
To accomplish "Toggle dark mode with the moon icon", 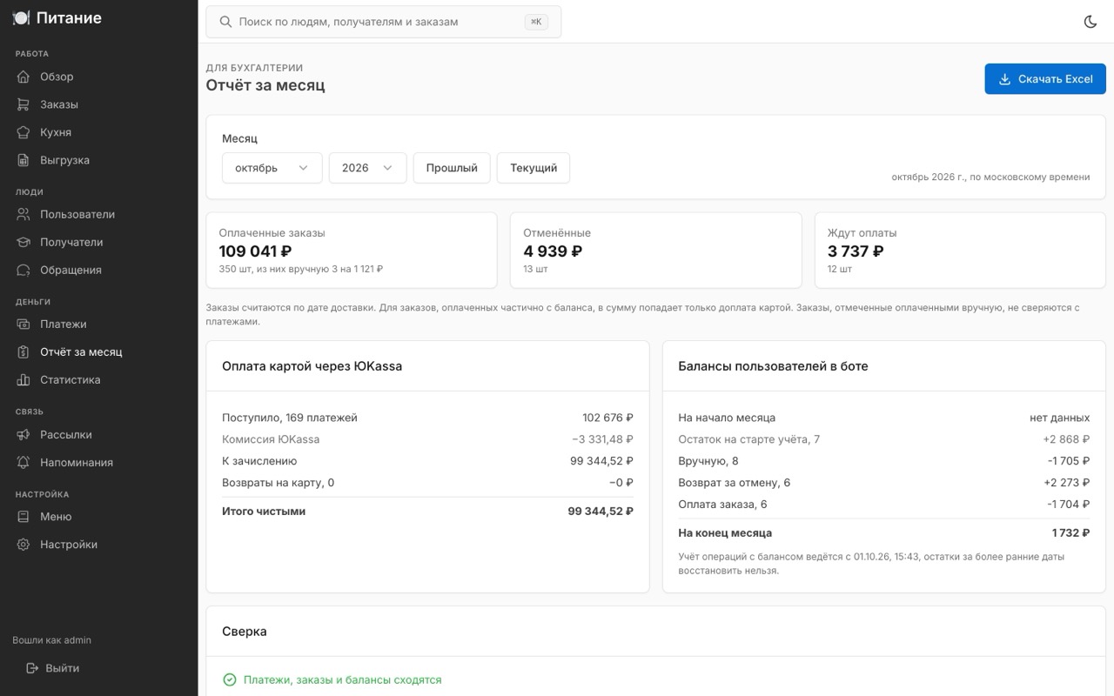I will tap(1091, 22).
